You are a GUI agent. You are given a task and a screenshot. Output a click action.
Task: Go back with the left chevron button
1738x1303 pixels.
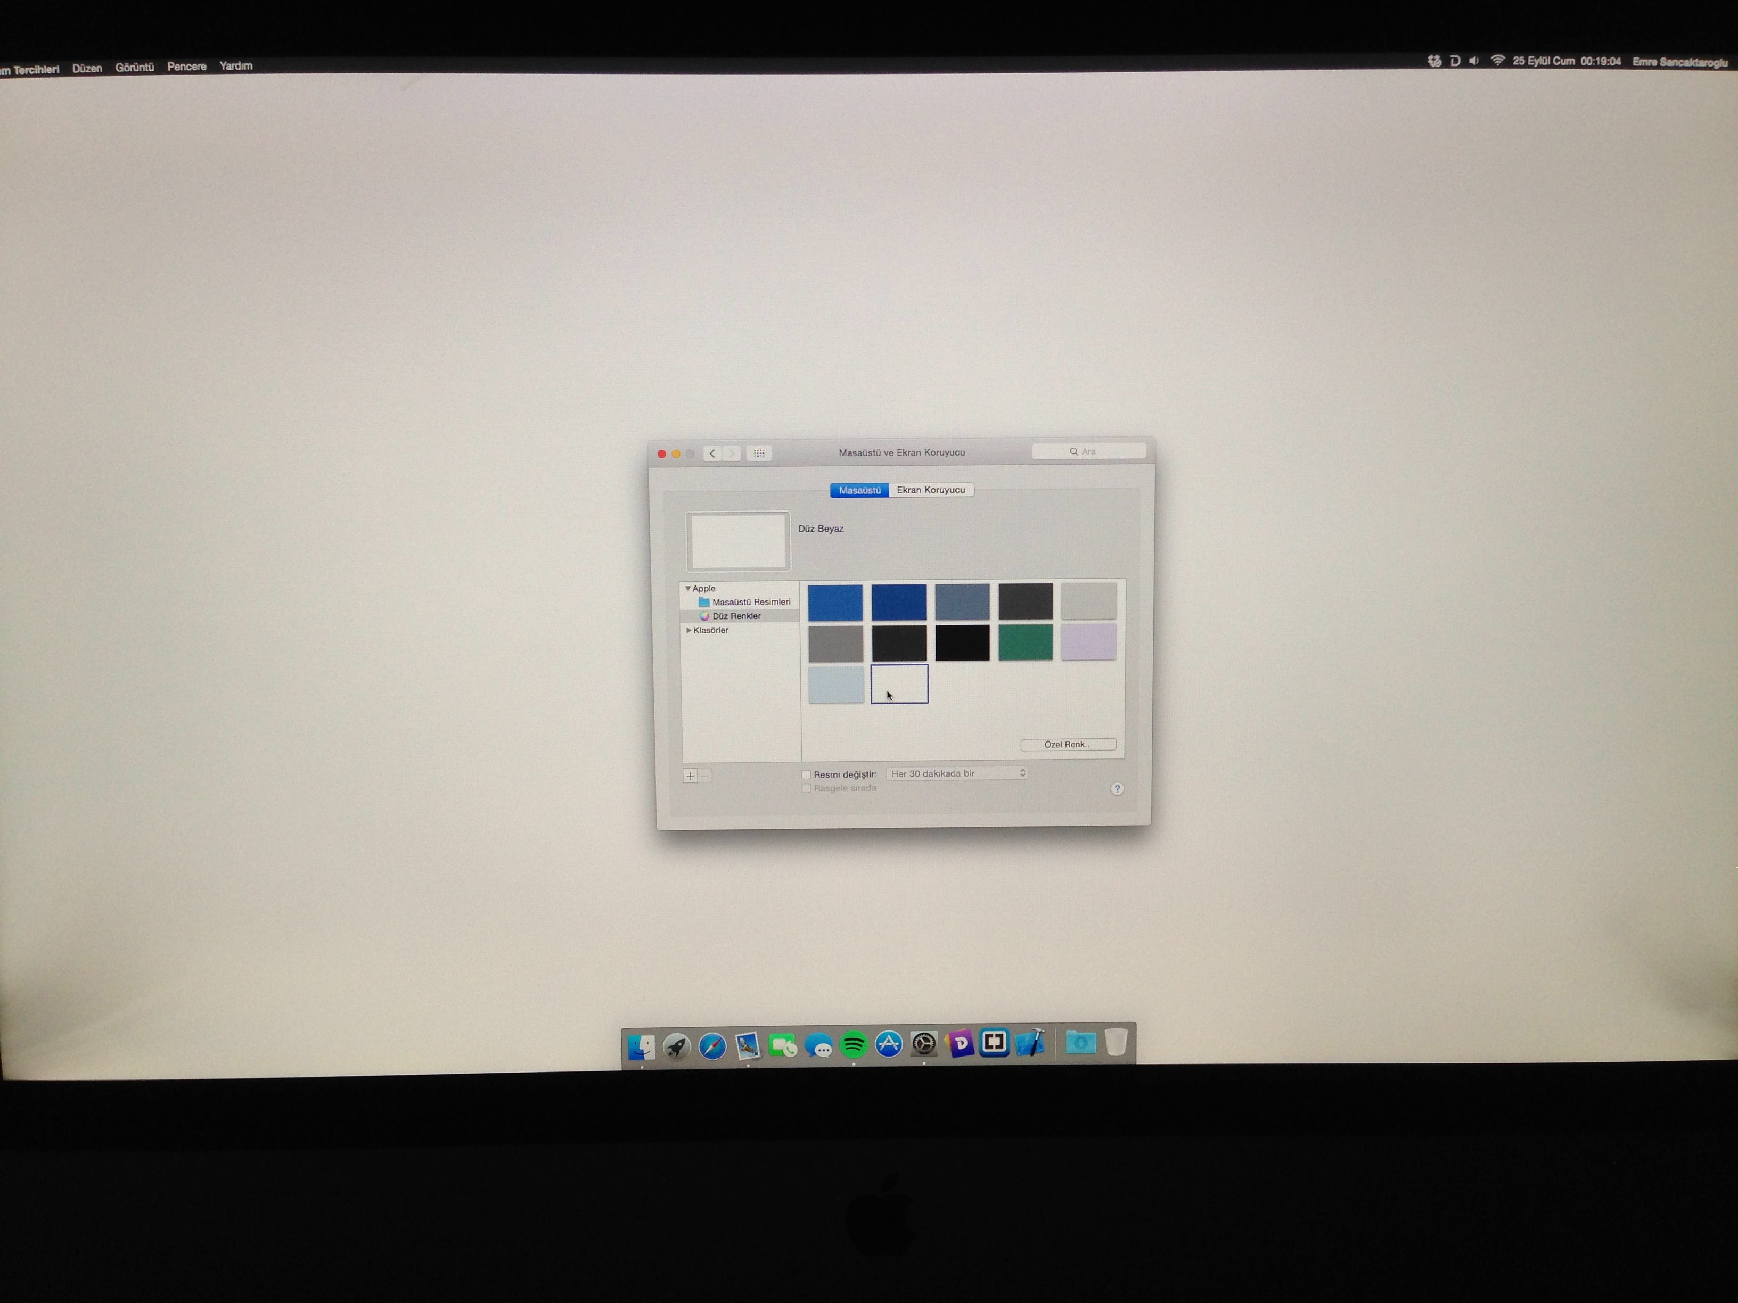(712, 453)
